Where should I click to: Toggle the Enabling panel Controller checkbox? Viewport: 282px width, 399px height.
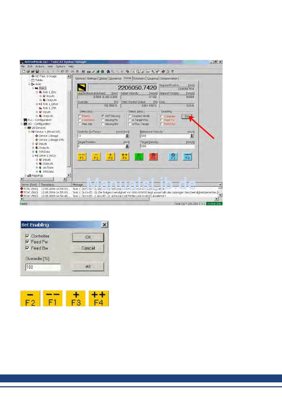(x=162, y=116)
